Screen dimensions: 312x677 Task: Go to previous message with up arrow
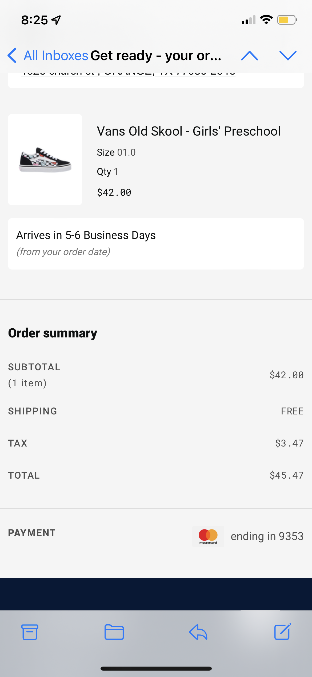249,56
